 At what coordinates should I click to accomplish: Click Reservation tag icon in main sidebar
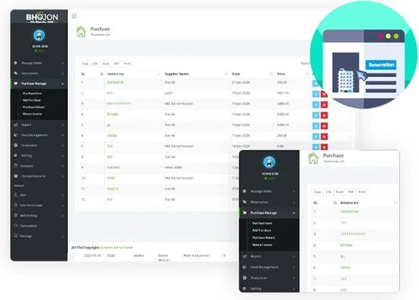[16, 73]
